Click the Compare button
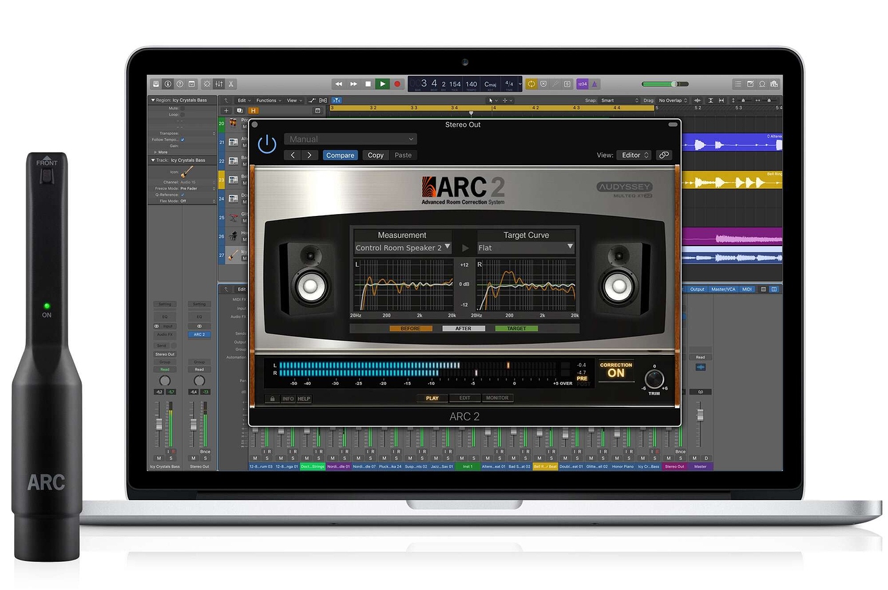 [x=340, y=155]
